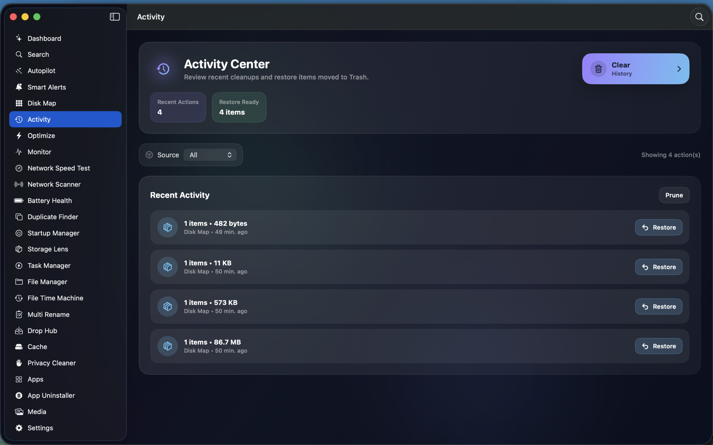Click the Disk Map grid icon

pos(19,103)
